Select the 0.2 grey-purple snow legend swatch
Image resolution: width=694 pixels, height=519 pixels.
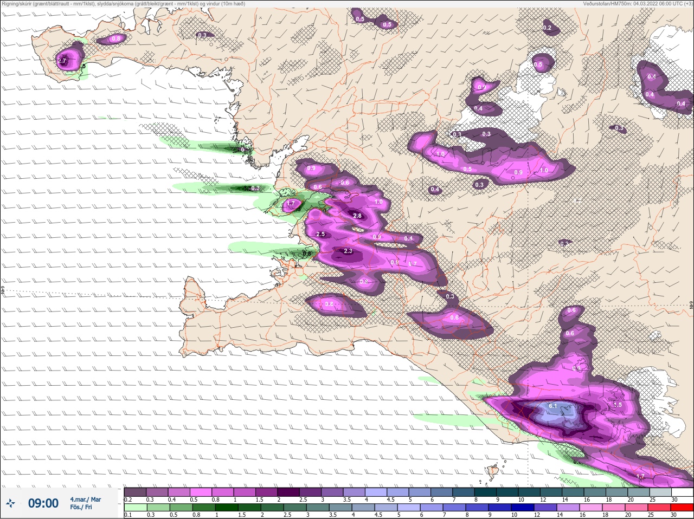[x=135, y=492]
